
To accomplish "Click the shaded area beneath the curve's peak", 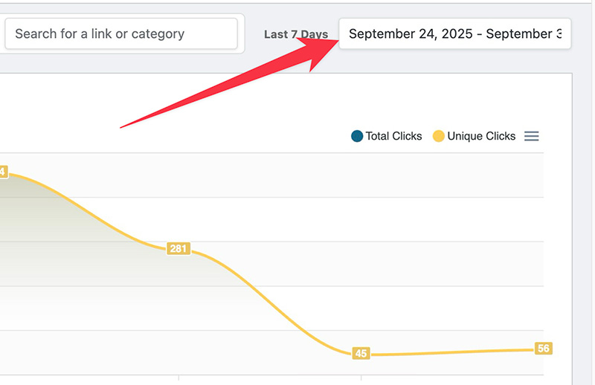I will 30,223.
